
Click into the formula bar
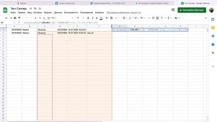click(115, 23)
